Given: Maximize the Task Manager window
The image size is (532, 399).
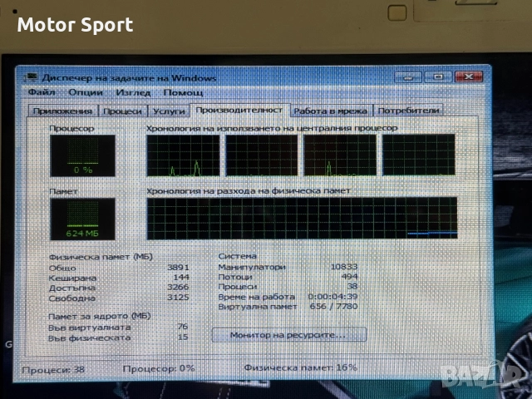Looking at the screenshot, I should click(437, 77).
